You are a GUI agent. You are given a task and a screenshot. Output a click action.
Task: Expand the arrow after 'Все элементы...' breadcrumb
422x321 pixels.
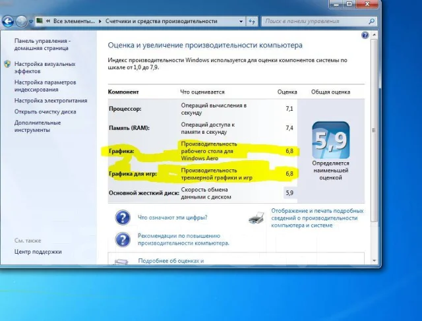click(x=100, y=21)
